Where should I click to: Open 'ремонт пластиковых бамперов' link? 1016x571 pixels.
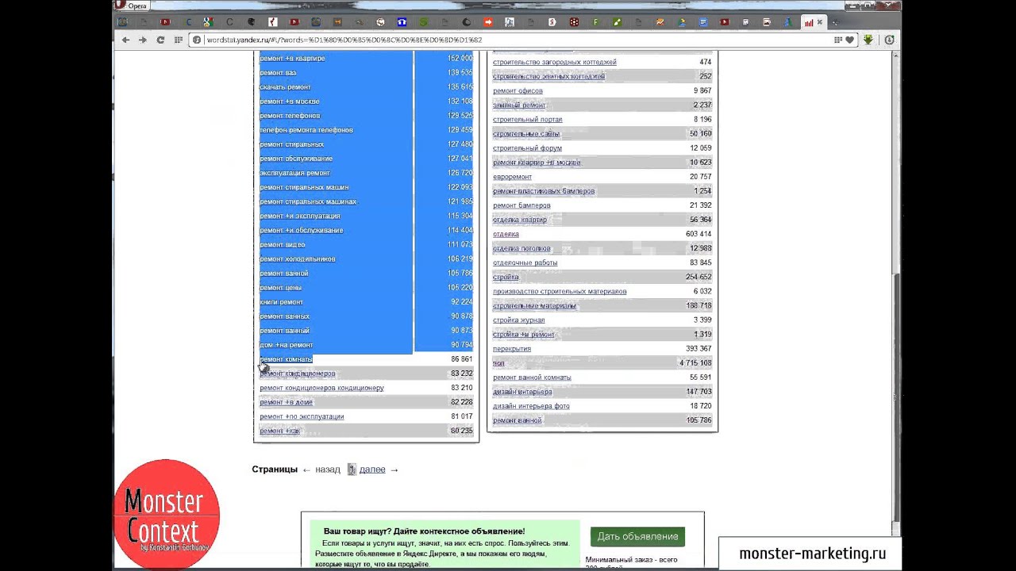pos(544,190)
